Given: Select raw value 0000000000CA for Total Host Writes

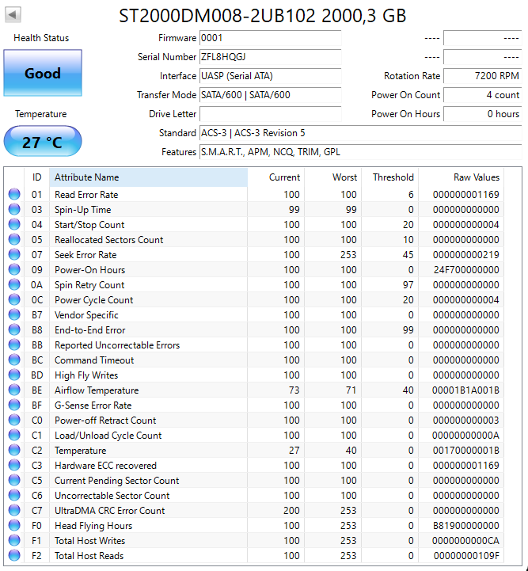Looking at the screenshot, I should (x=465, y=541).
